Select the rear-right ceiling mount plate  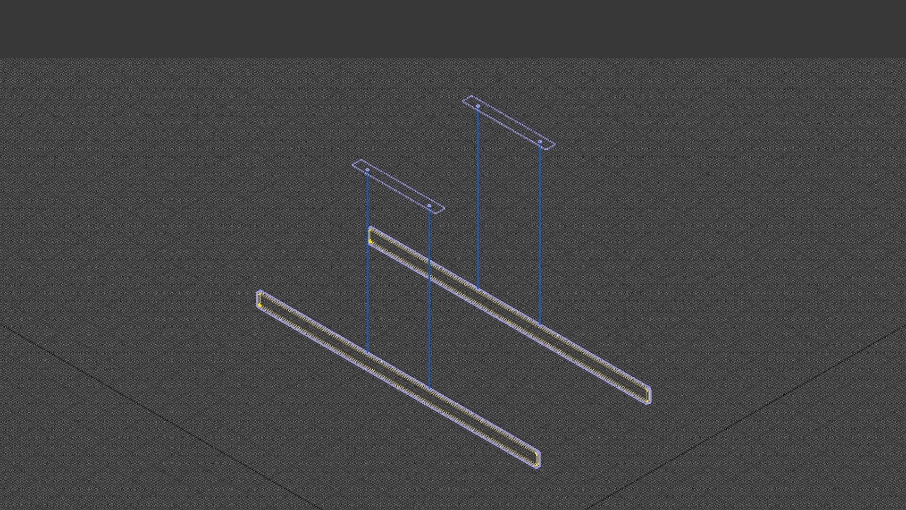(x=509, y=123)
